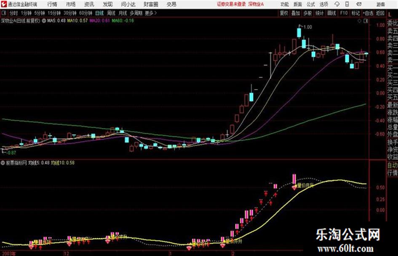The image size is (398, 256).
Task: Click the 叠加 overlay toolbar button
Action: 296,13
